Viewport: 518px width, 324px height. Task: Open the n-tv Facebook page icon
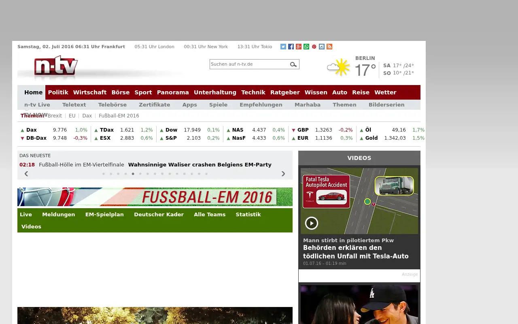click(291, 47)
